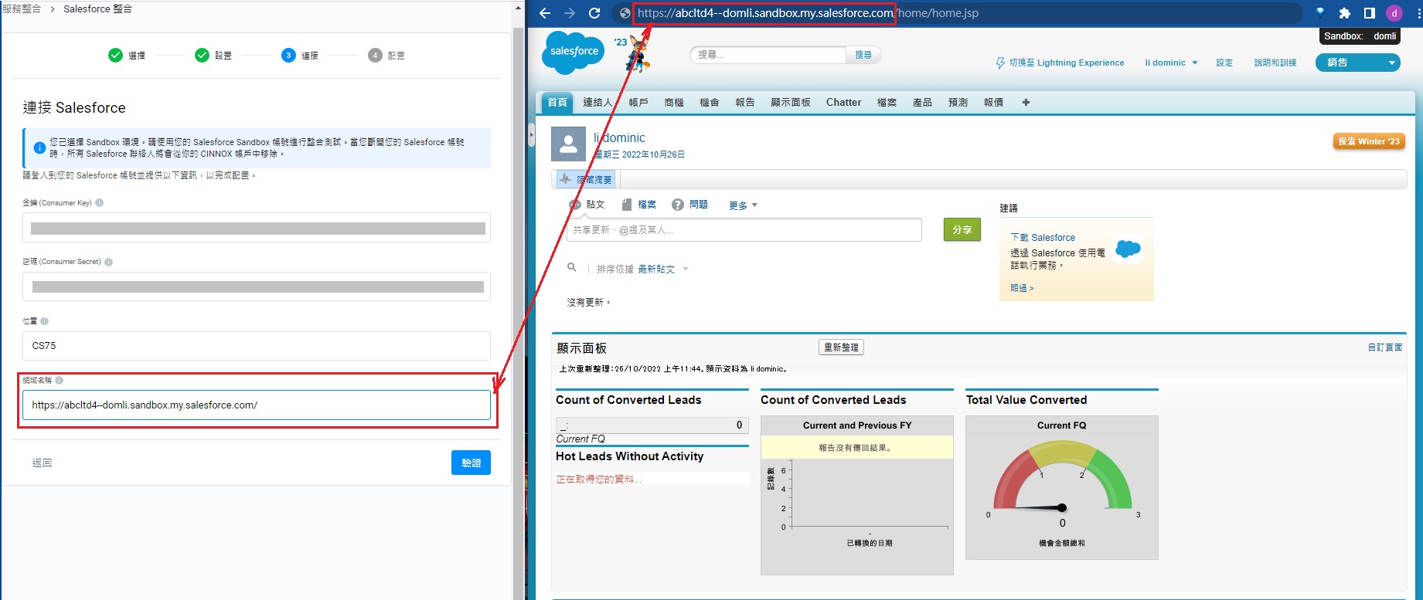Click the Salesforce cloud icon in 建議 panel

click(x=1129, y=249)
